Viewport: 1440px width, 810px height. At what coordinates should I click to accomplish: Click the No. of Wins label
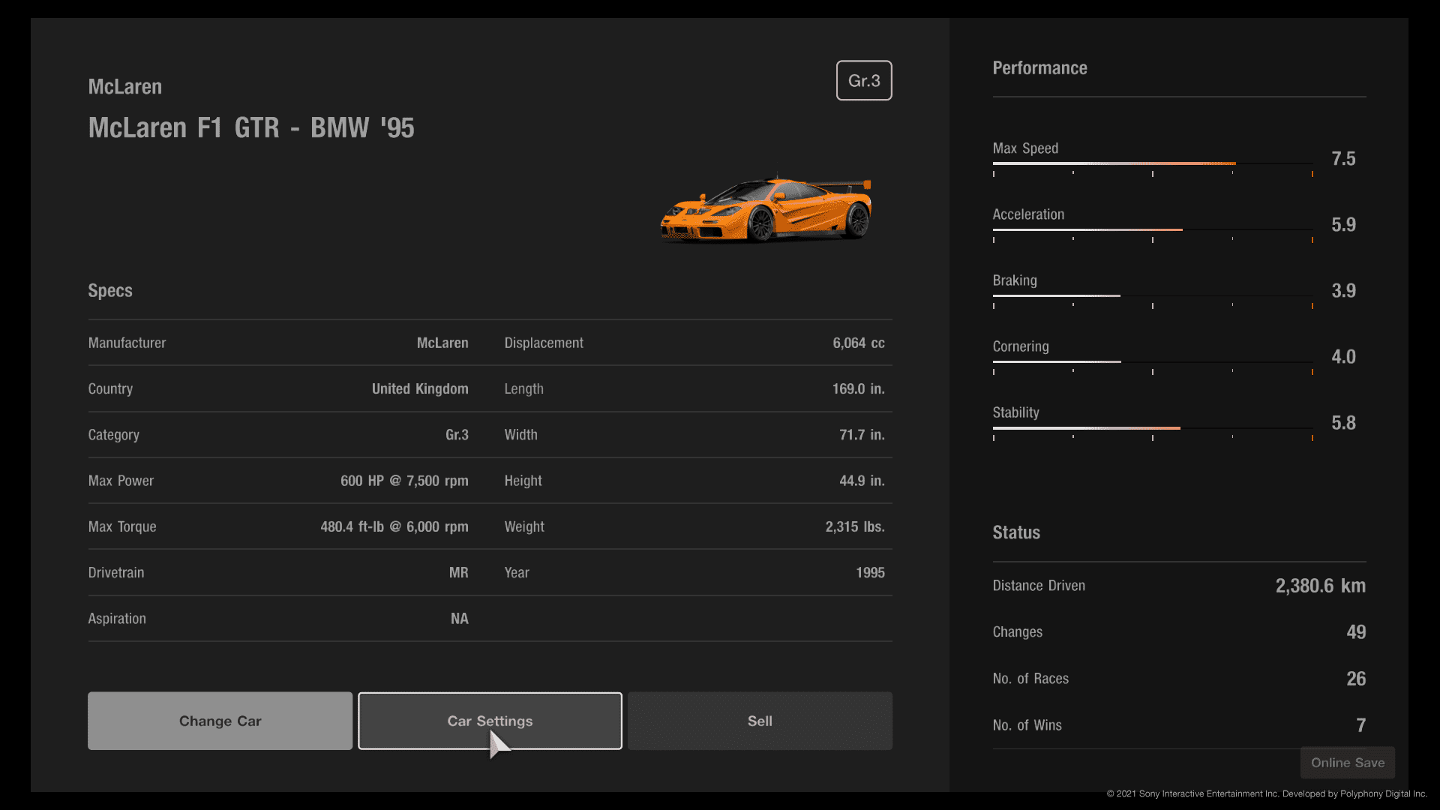[1027, 725]
